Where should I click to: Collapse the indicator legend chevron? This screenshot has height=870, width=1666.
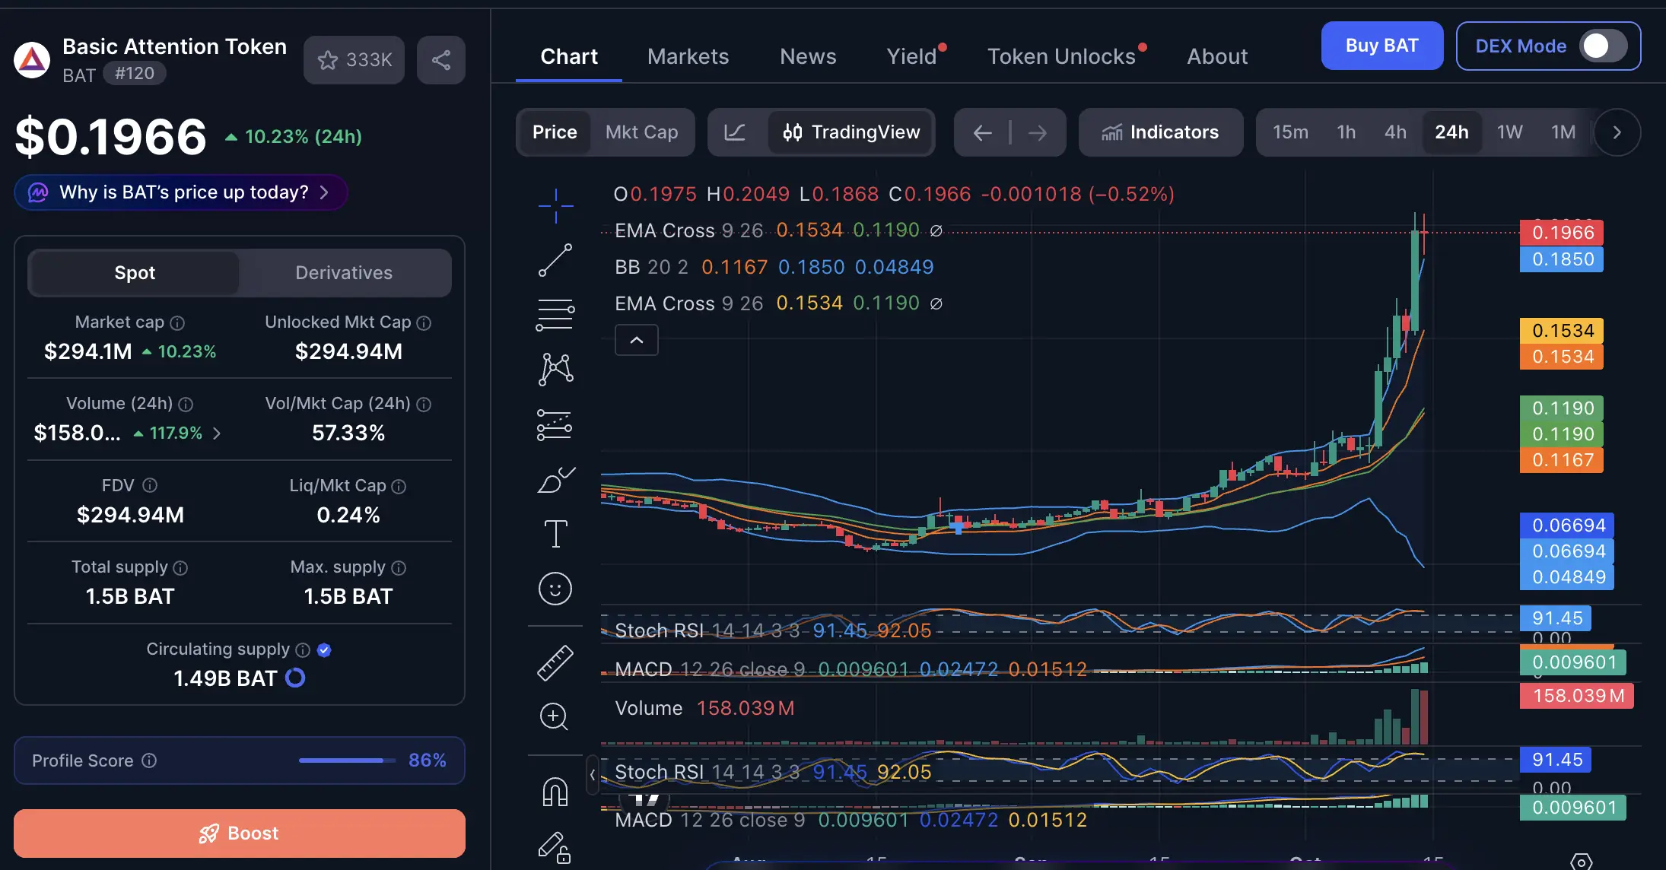coord(637,340)
